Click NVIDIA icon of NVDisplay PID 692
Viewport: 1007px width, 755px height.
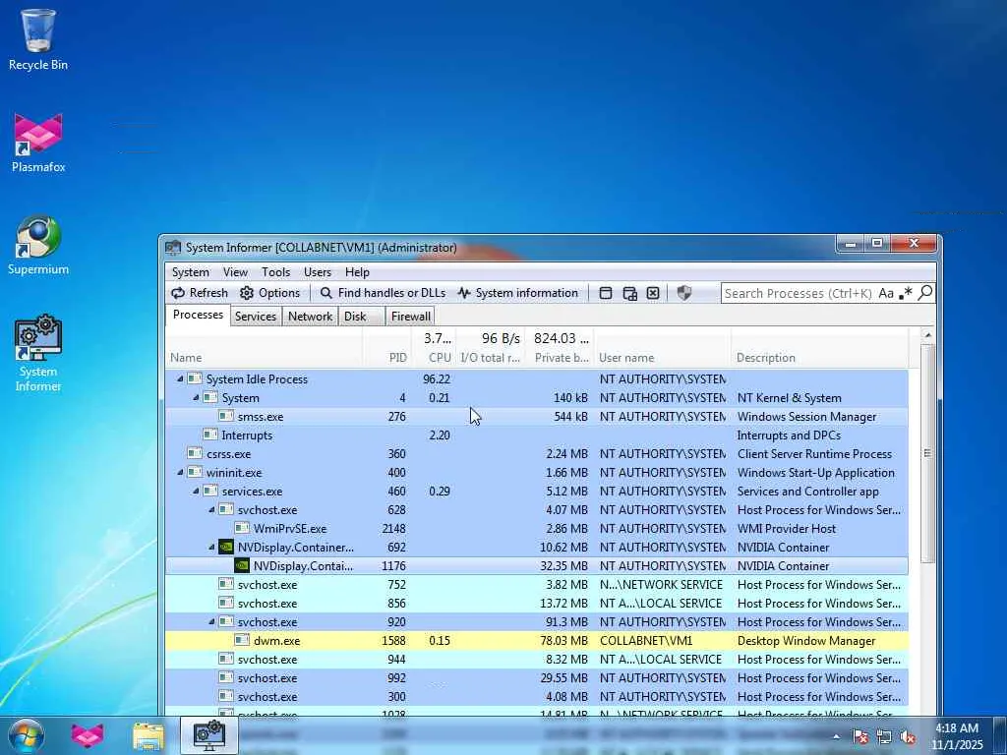click(226, 547)
